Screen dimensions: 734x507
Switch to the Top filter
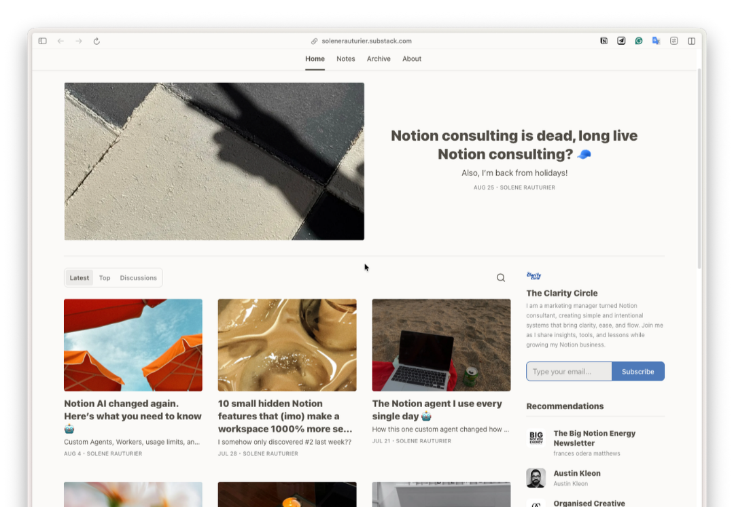coord(105,277)
